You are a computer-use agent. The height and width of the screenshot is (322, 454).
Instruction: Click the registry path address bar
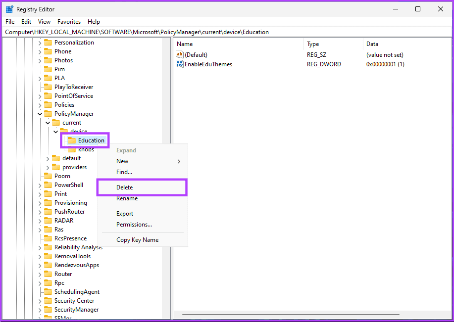point(227,32)
